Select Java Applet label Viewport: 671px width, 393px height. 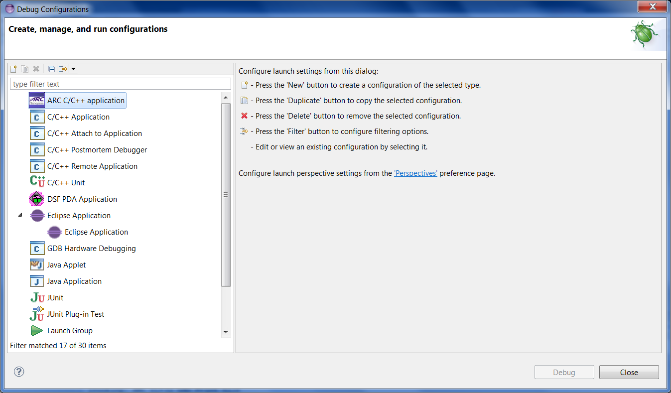click(x=66, y=264)
